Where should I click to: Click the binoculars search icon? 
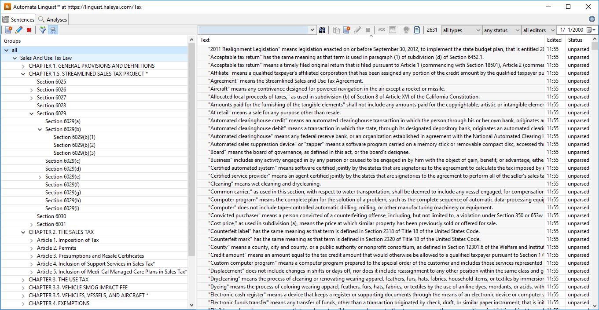coord(323,30)
